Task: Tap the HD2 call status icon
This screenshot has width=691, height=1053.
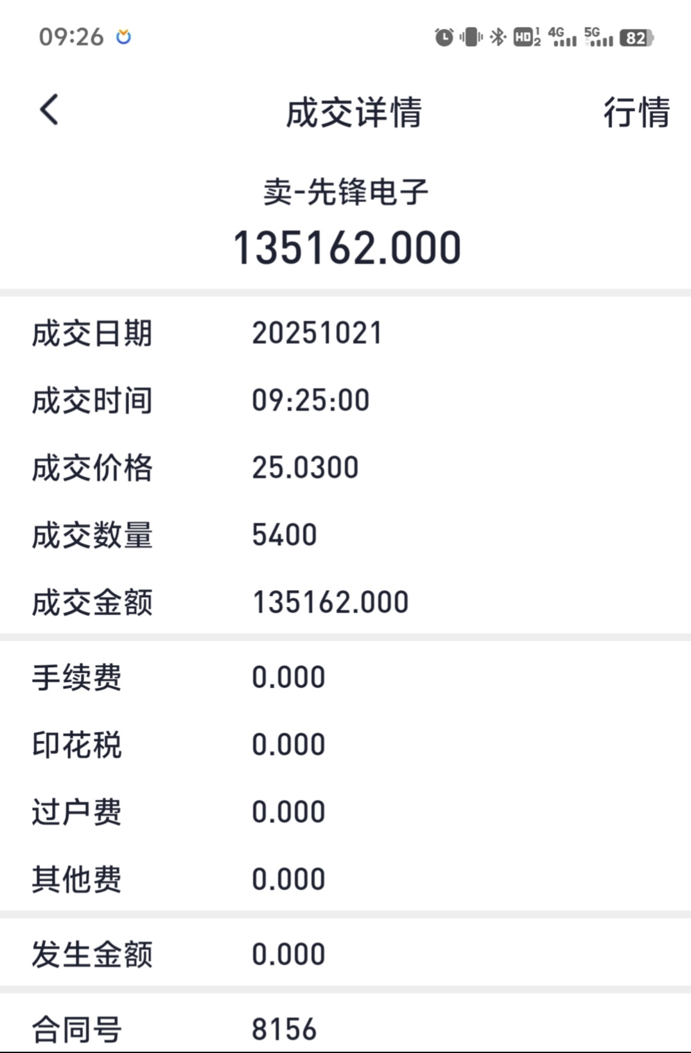Action: 527,37
